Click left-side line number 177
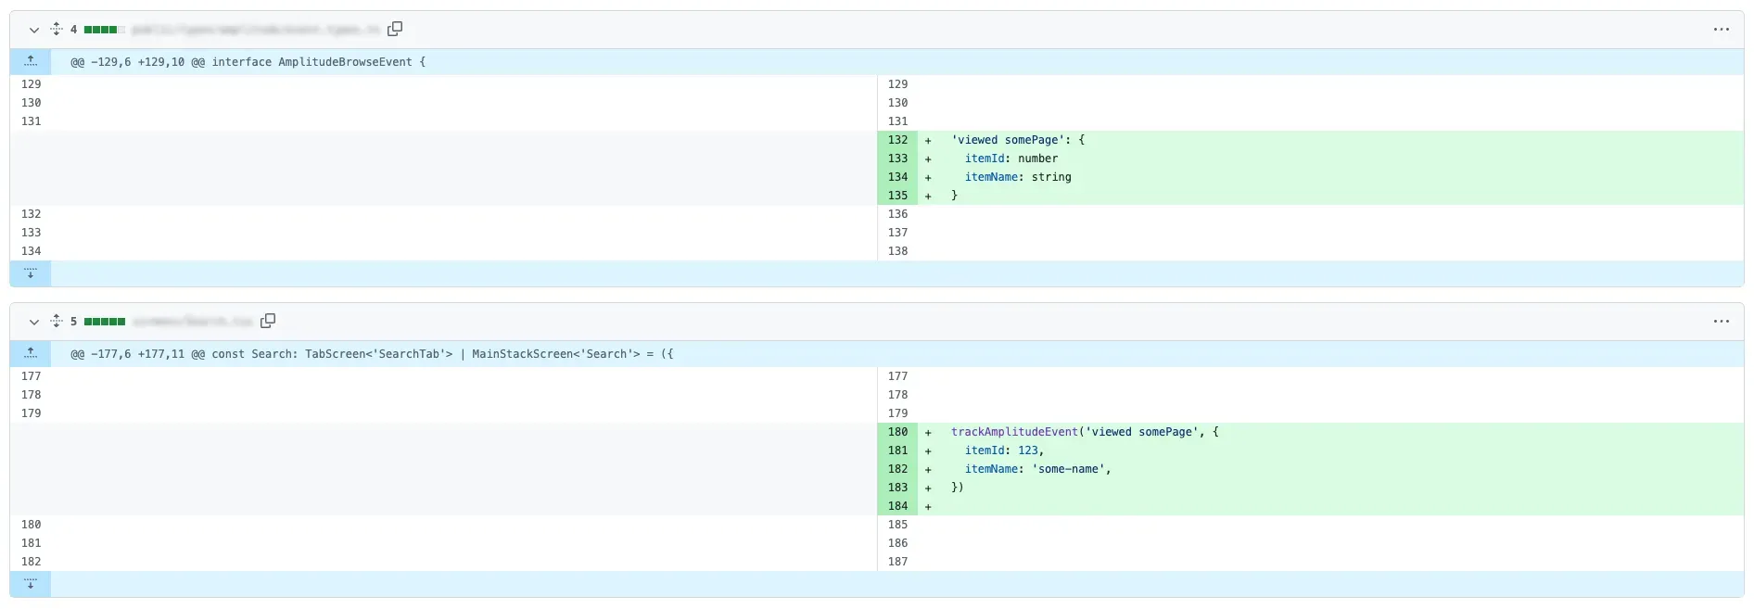Screen dimensions: 1754x609 [x=31, y=376]
